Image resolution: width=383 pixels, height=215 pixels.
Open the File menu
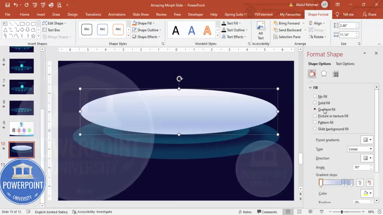pyautogui.click(x=7, y=14)
